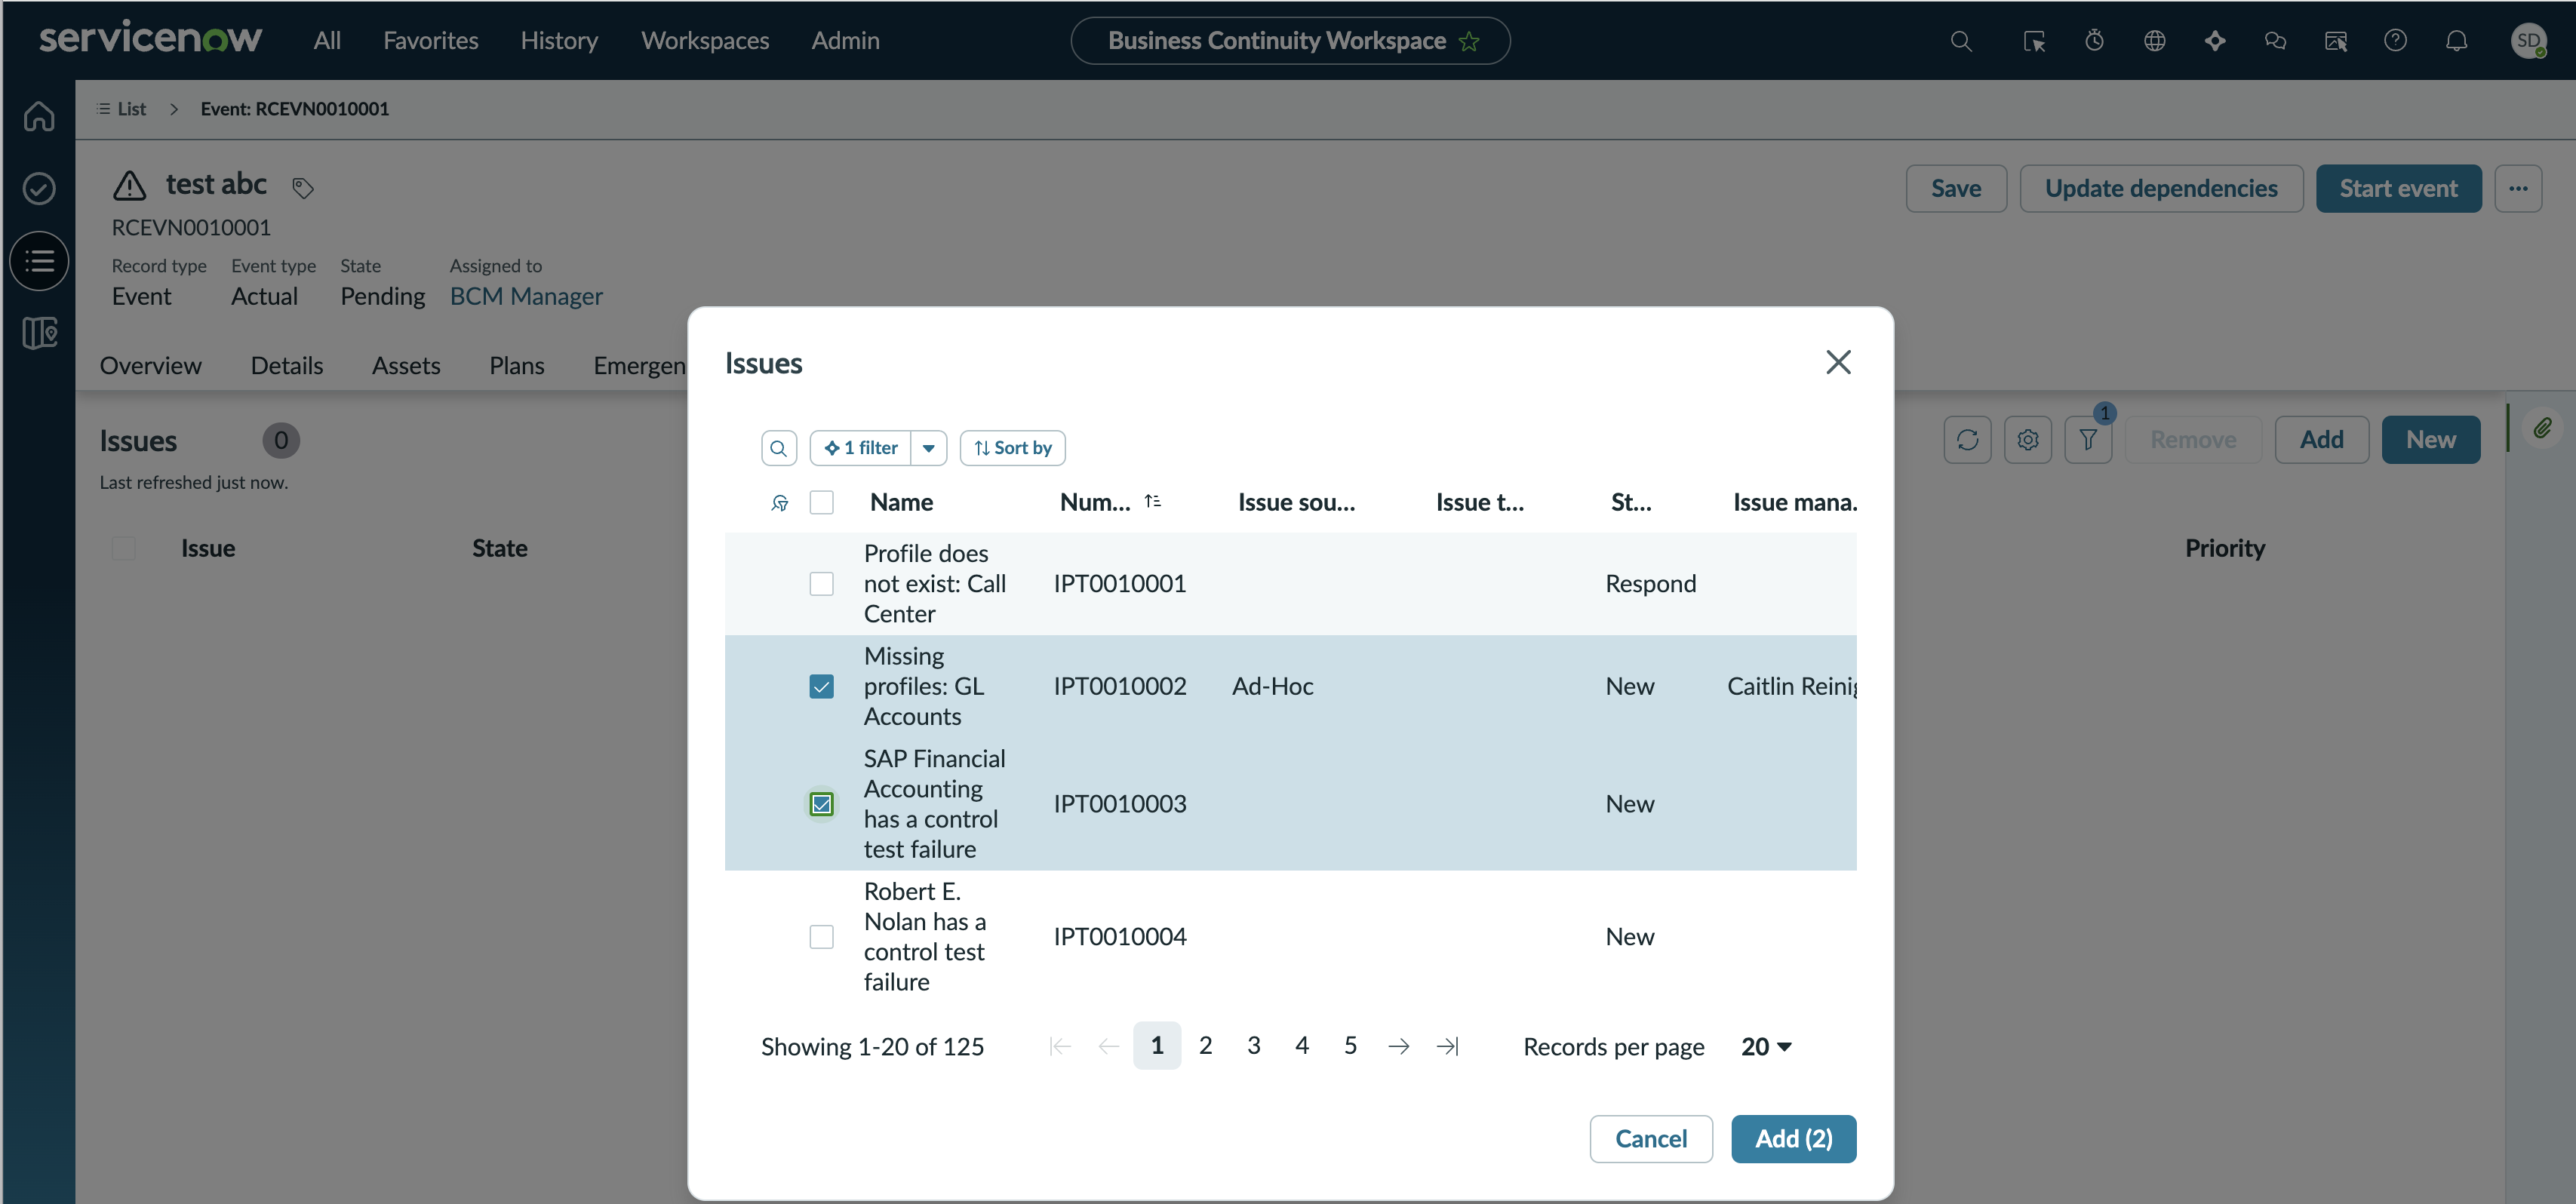Image resolution: width=2576 pixels, height=1204 pixels.
Task: Uncheck the IPT0010003 row checkbox
Action: pyautogui.click(x=821, y=804)
